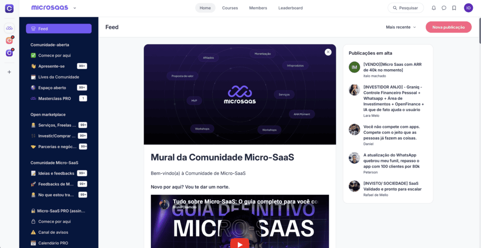Open the bookmarks icon in header
This screenshot has width=481, height=248.
tap(454, 8)
